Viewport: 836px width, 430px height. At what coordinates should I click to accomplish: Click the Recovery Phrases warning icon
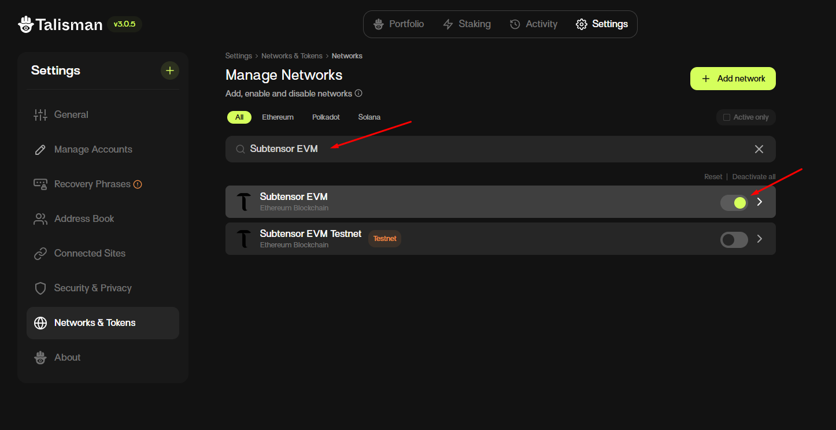[x=138, y=184]
